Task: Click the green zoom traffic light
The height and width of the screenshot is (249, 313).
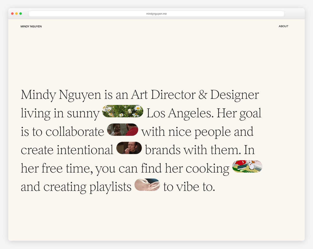Action: coord(20,14)
